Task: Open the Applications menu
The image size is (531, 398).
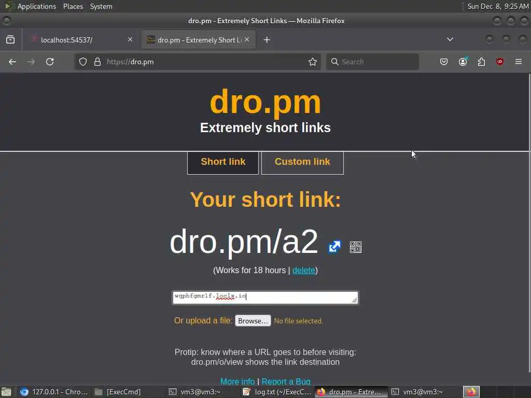Action: tap(37, 6)
